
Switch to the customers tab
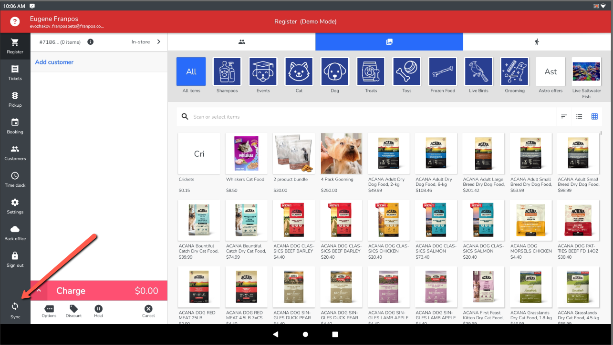click(241, 42)
